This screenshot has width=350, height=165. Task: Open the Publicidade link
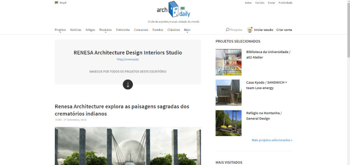(285, 3)
